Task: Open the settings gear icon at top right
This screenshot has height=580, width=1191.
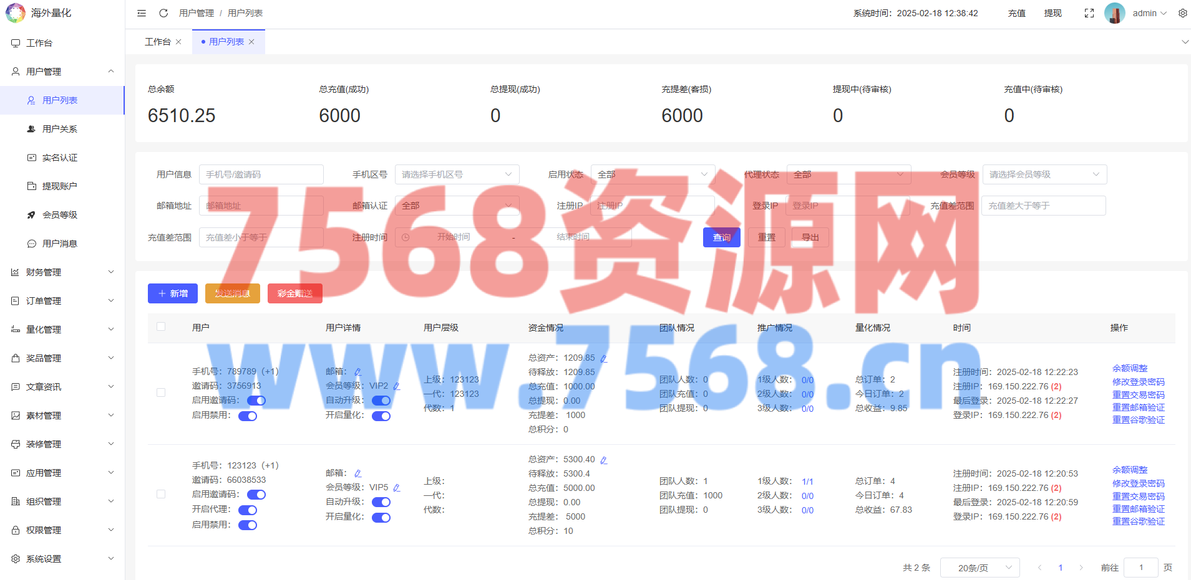Action: click(1182, 13)
